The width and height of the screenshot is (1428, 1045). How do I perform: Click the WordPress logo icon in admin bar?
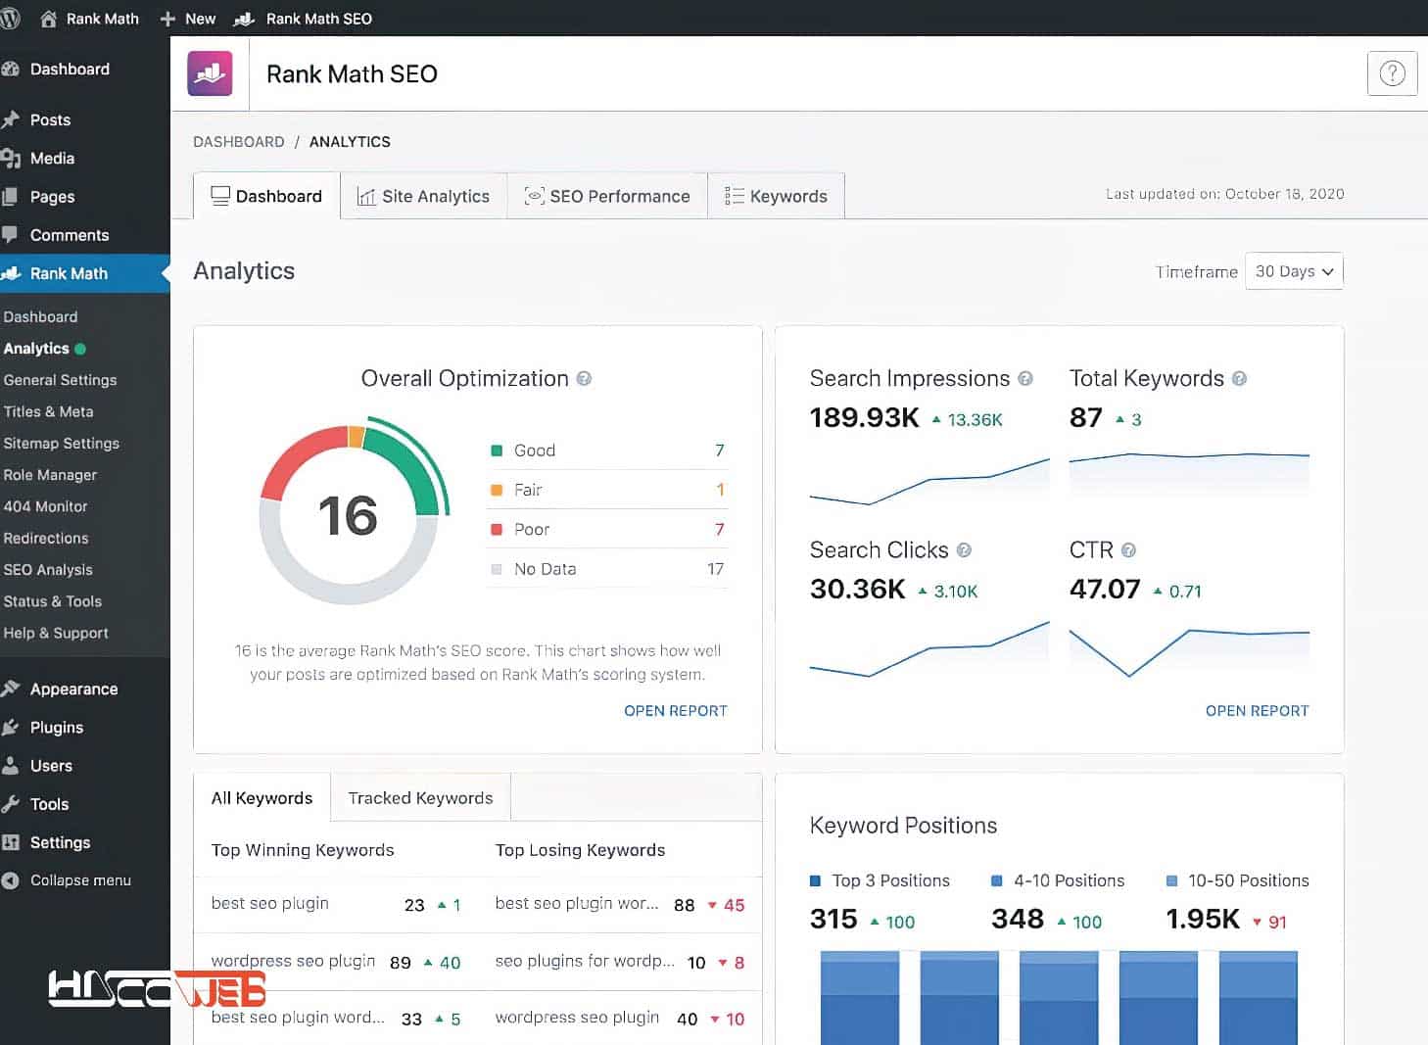tap(10, 19)
